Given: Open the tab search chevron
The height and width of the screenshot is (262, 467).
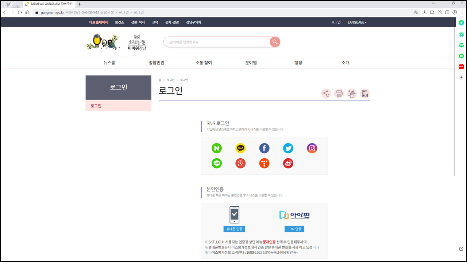Looking at the screenshot, I should 433,3.
